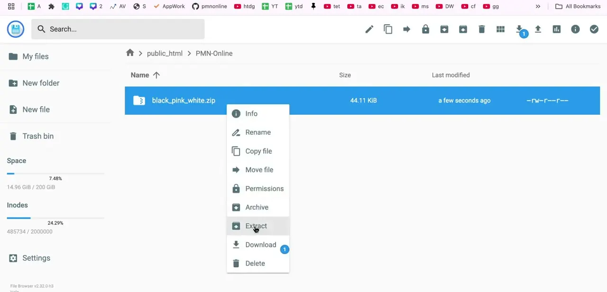Choose Rename from the context menu
607x292 pixels.
[x=258, y=132]
